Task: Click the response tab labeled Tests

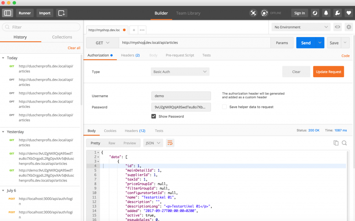Action: click(x=159, y=131)
